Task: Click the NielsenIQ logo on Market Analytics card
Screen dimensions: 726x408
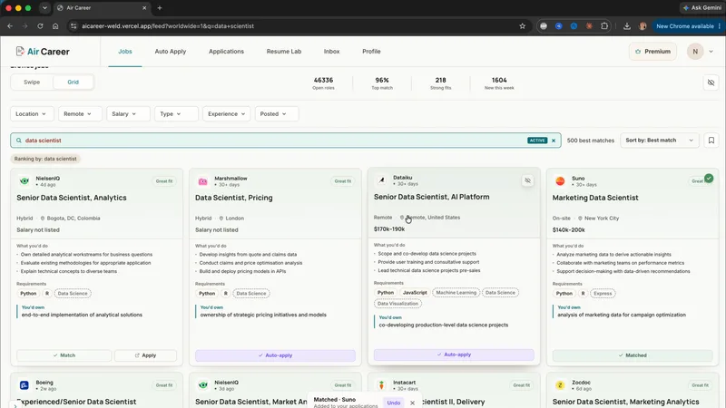Action: click(x=202, y=384)
